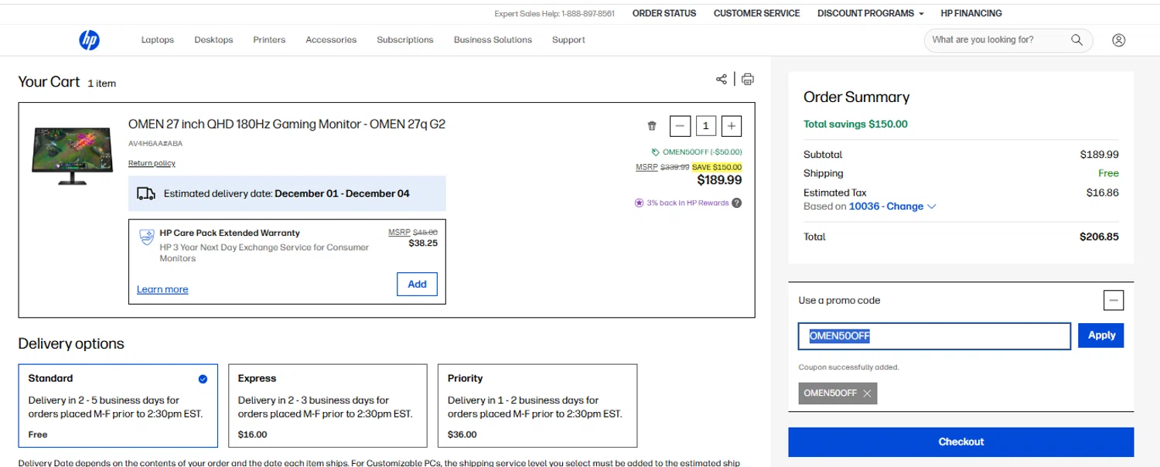Click the HP Rewards help question icon
The height and width of the screenshot is (467, 1160).
click(737, 203)
